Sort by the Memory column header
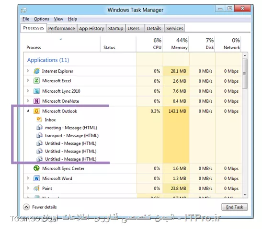This screenshot has width=262, height=229. 176,44
